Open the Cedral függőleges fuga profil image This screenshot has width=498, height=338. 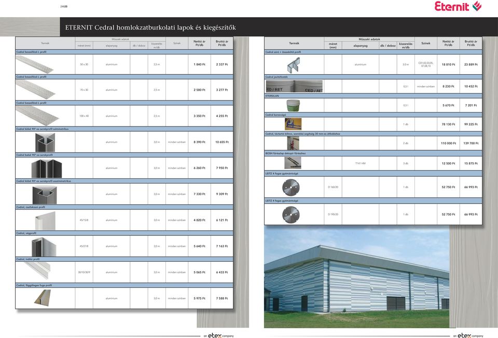coord(42,298)
